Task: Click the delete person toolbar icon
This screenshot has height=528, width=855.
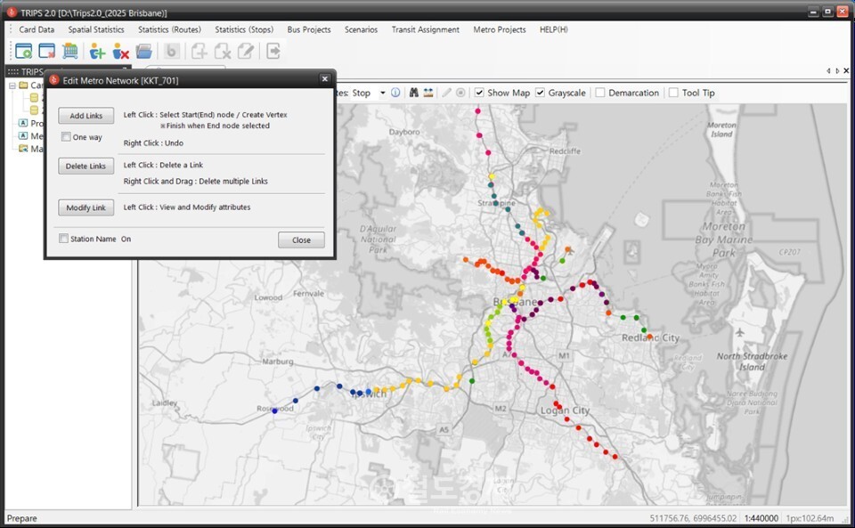Action: coord(120,52)
